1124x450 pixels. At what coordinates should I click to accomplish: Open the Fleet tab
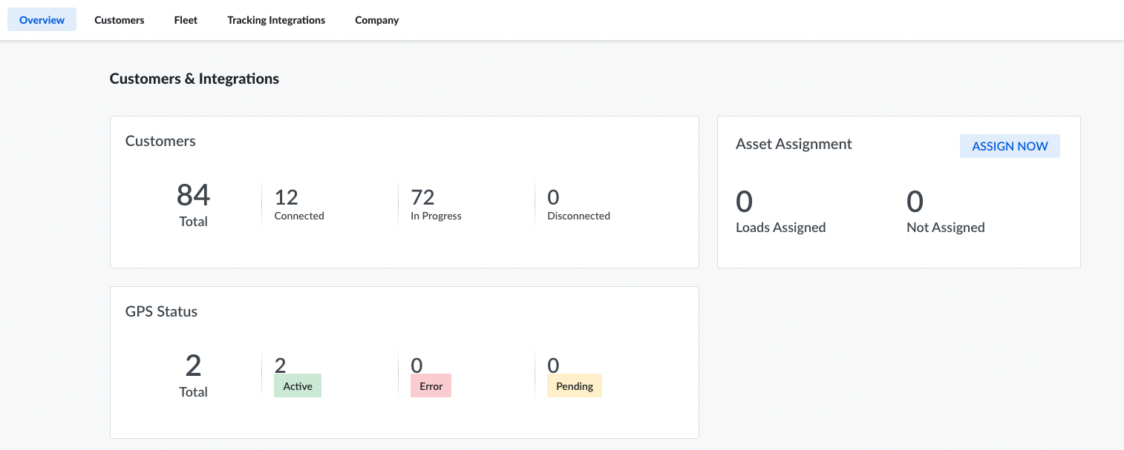coord(185,20)
